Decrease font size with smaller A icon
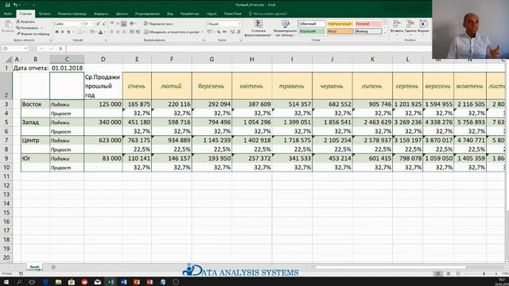The width and height of the screenshot is (509, 286). click(x=104, y=24)
